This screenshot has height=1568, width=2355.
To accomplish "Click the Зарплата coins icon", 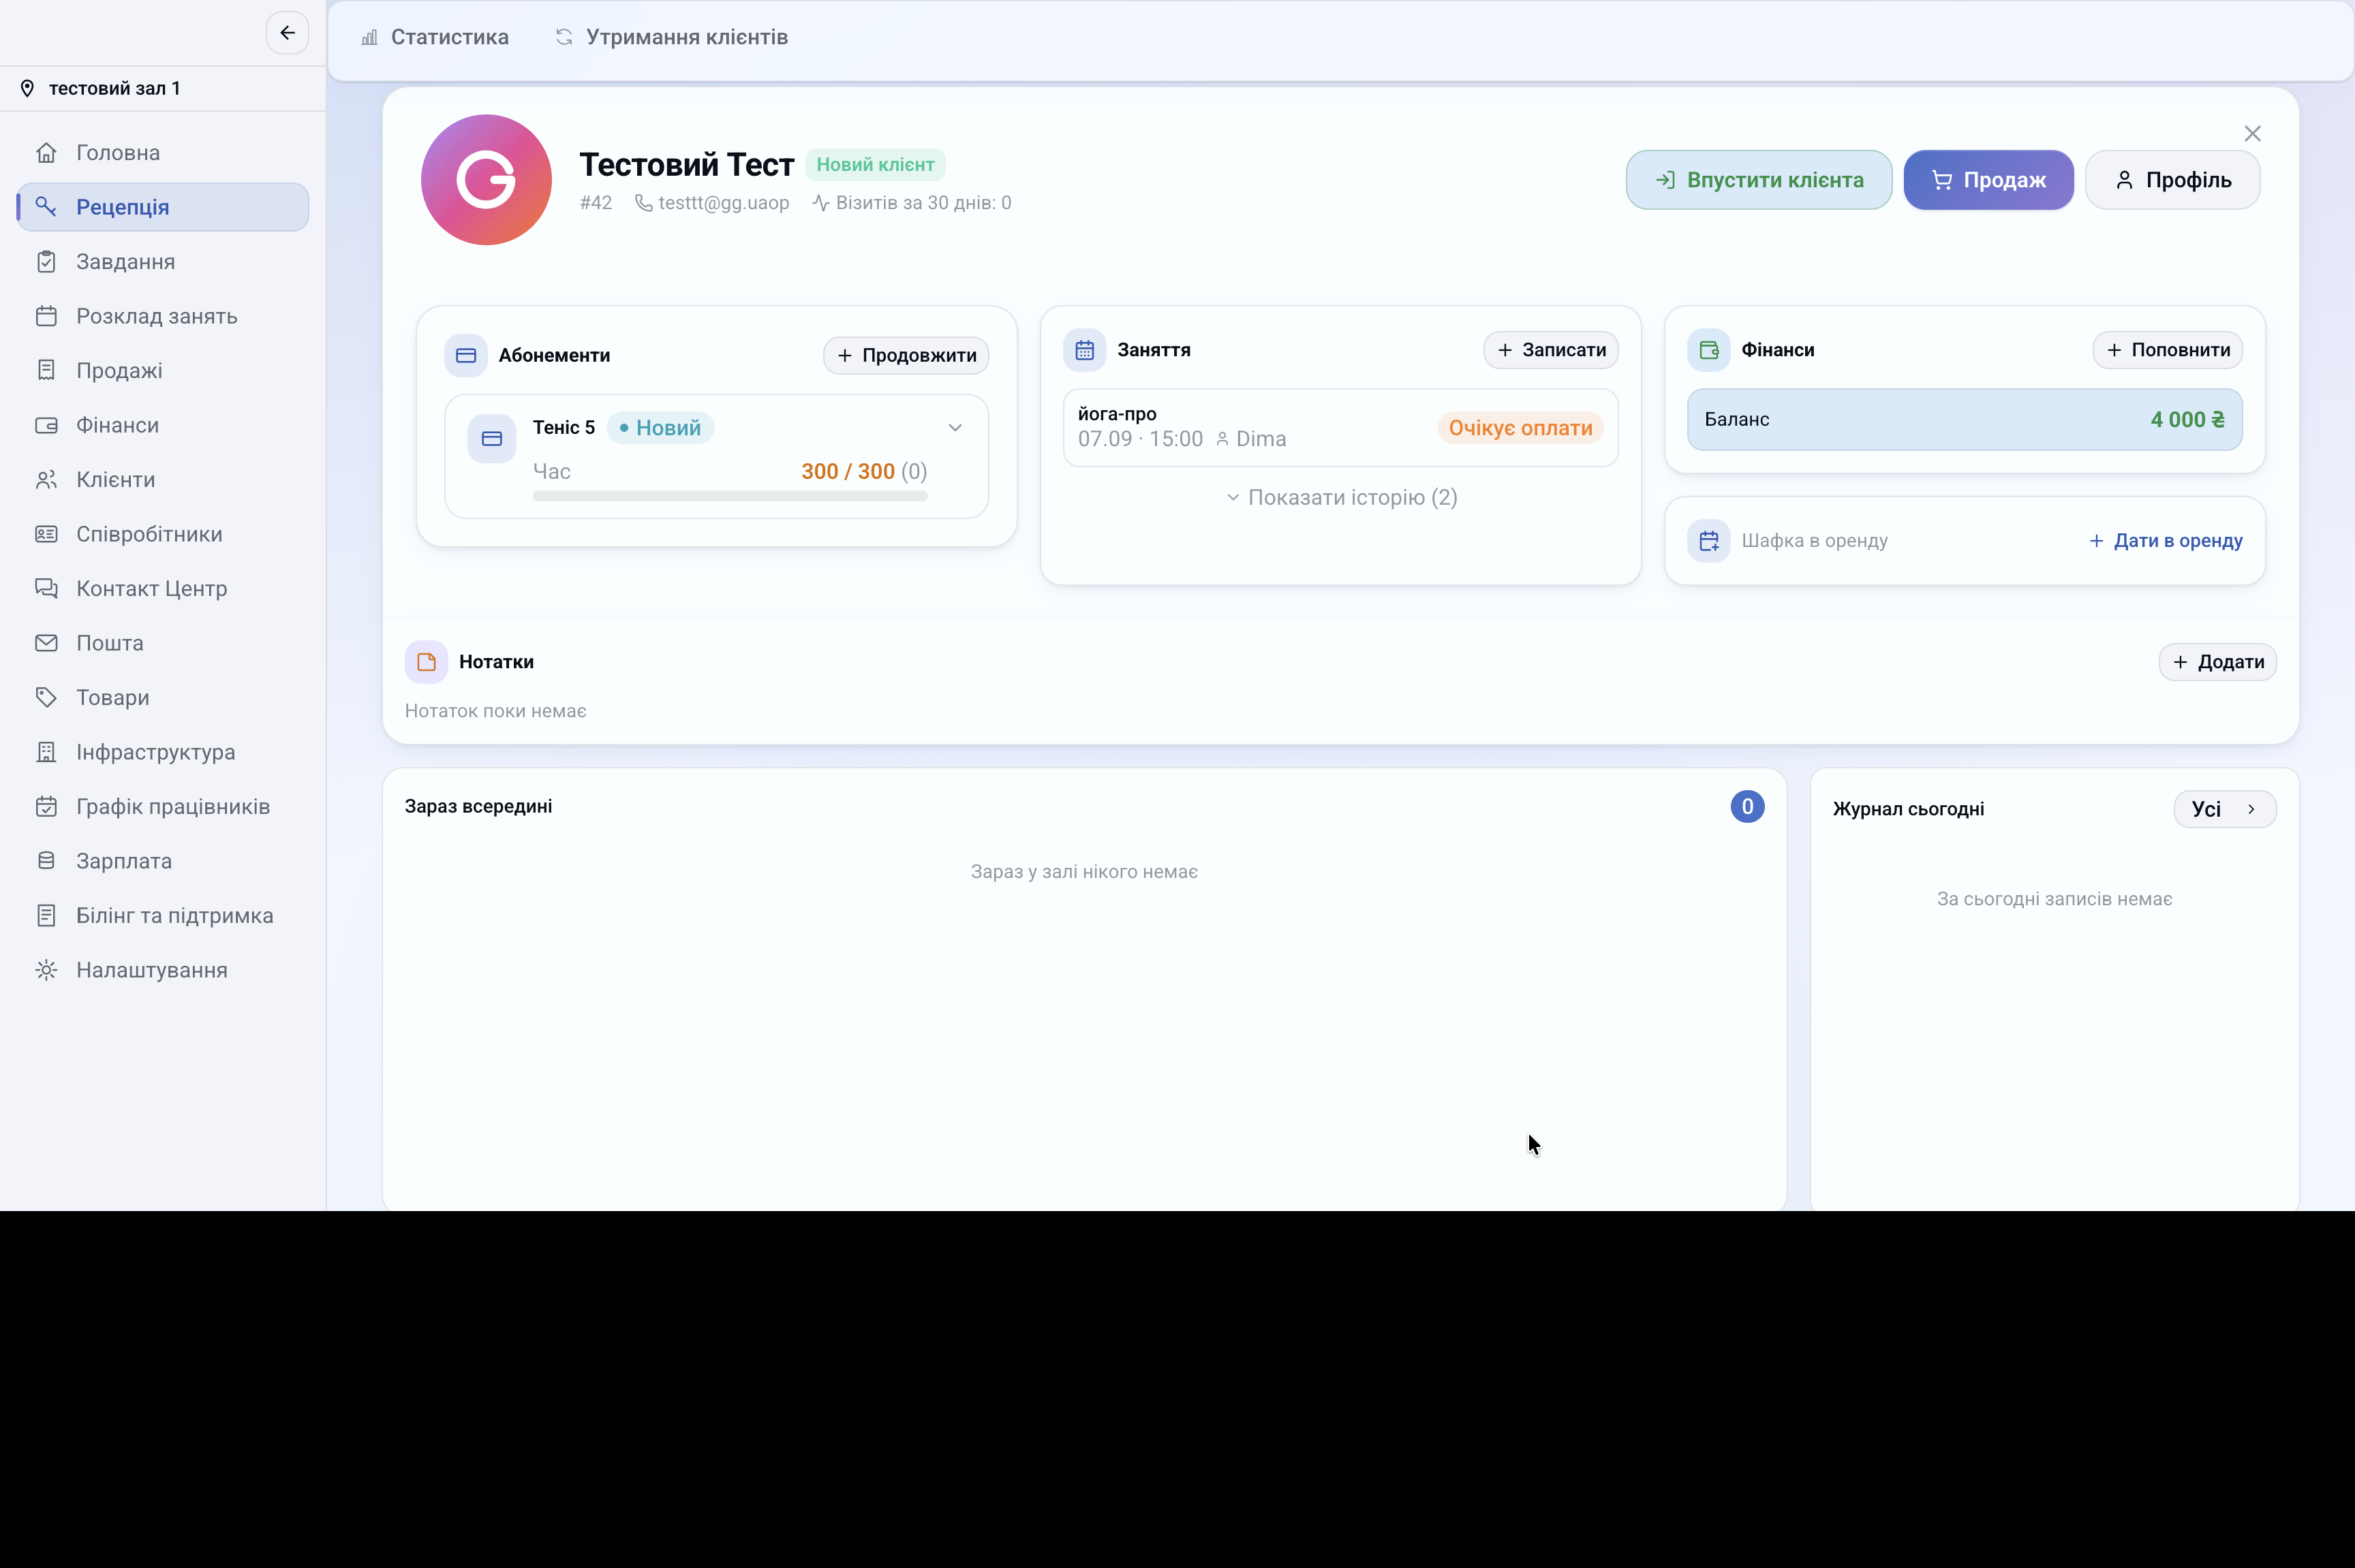I will pyautogui.click(x=46, y=861).
